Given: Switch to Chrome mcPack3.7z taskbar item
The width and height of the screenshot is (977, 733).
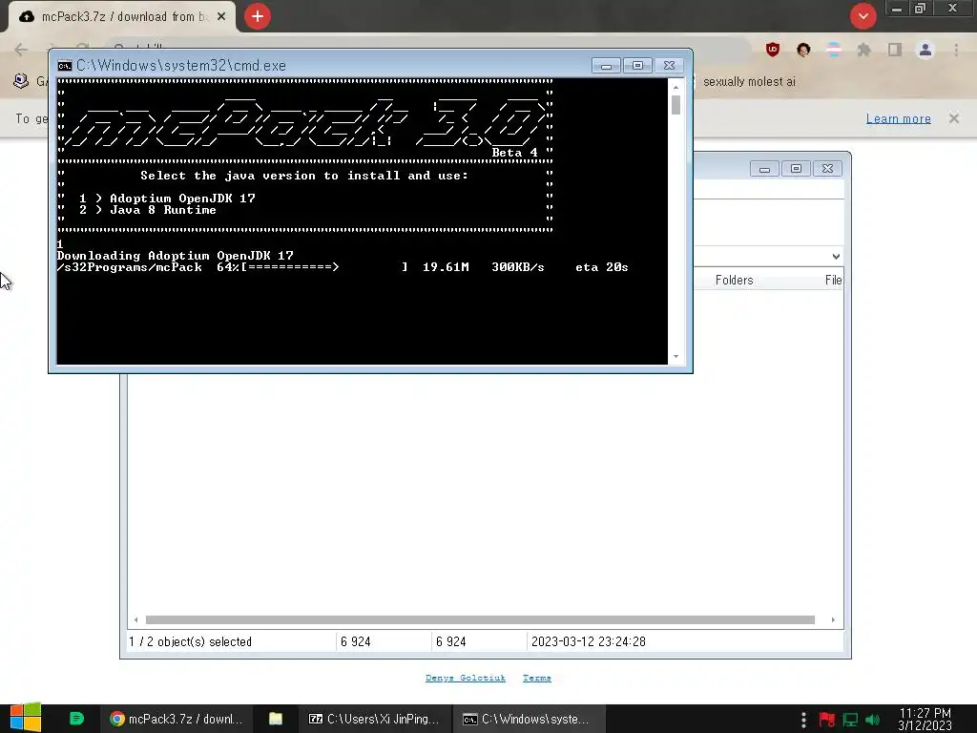Looking at the screenshot, I should [x=176, y=720].
